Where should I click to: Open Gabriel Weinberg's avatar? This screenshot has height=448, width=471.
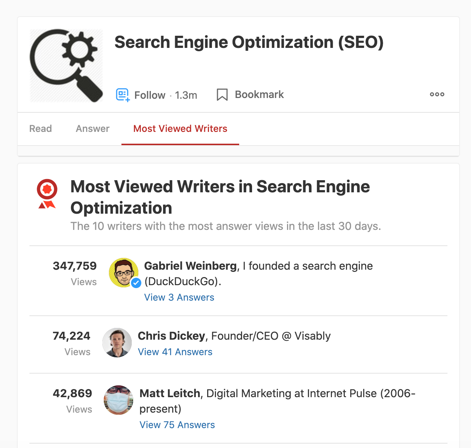[124, 273]
